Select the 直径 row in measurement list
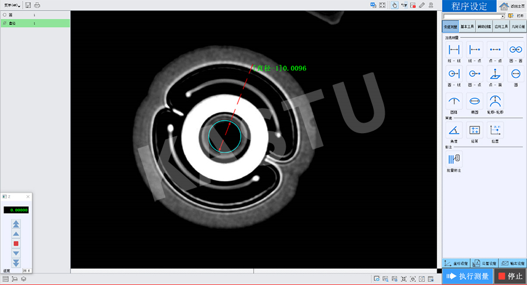This screenshot has width=527, height=285. (x=35, y=23)
